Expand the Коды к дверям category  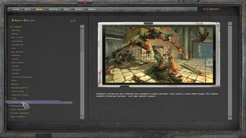pyautogui.click(x=17, y=117)
